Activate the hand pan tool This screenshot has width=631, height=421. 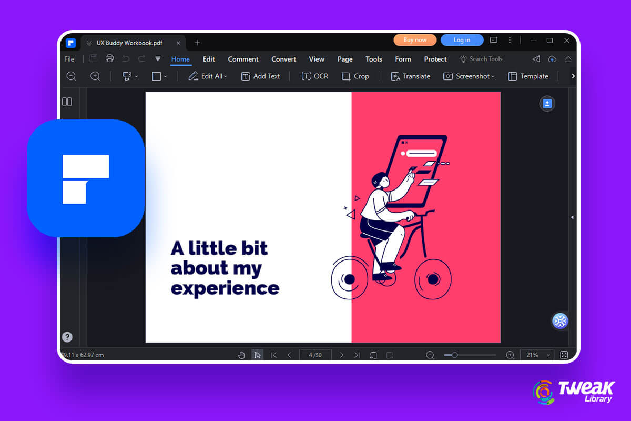241,355
